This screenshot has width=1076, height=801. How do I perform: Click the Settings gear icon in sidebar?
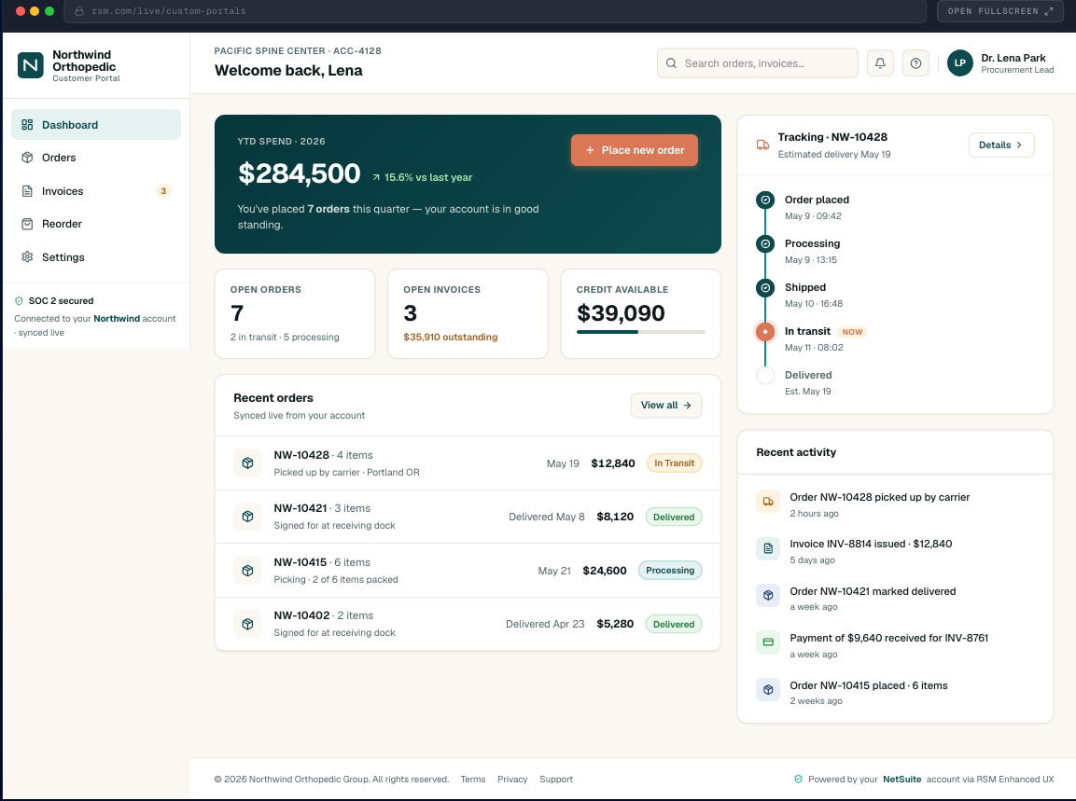pos(27,257)
